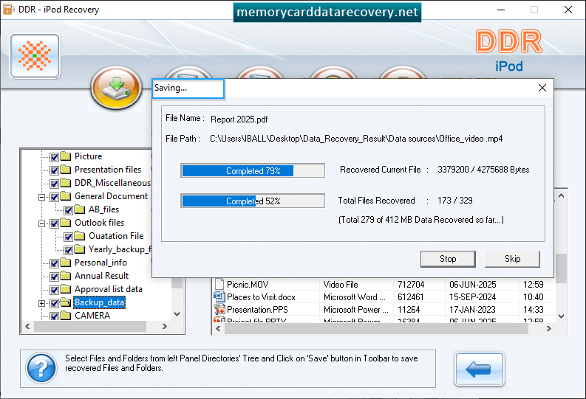This screenshot has width=586, height=399.
Task: Click the Presentation files folder icon
Action: tap(66, 170)
